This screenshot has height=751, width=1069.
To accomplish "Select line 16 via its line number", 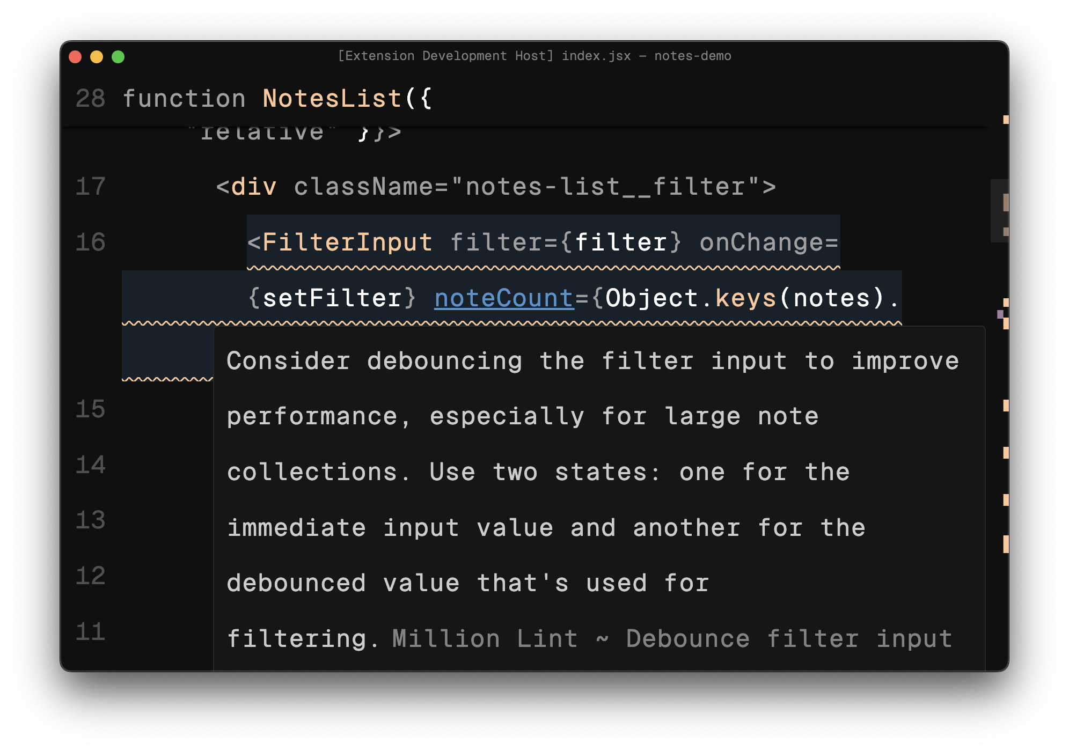I will pos(90,242).
